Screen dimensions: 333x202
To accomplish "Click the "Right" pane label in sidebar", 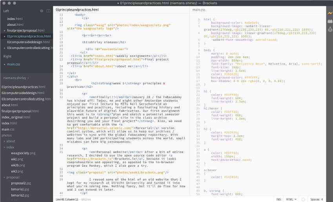I will [7, 56].
